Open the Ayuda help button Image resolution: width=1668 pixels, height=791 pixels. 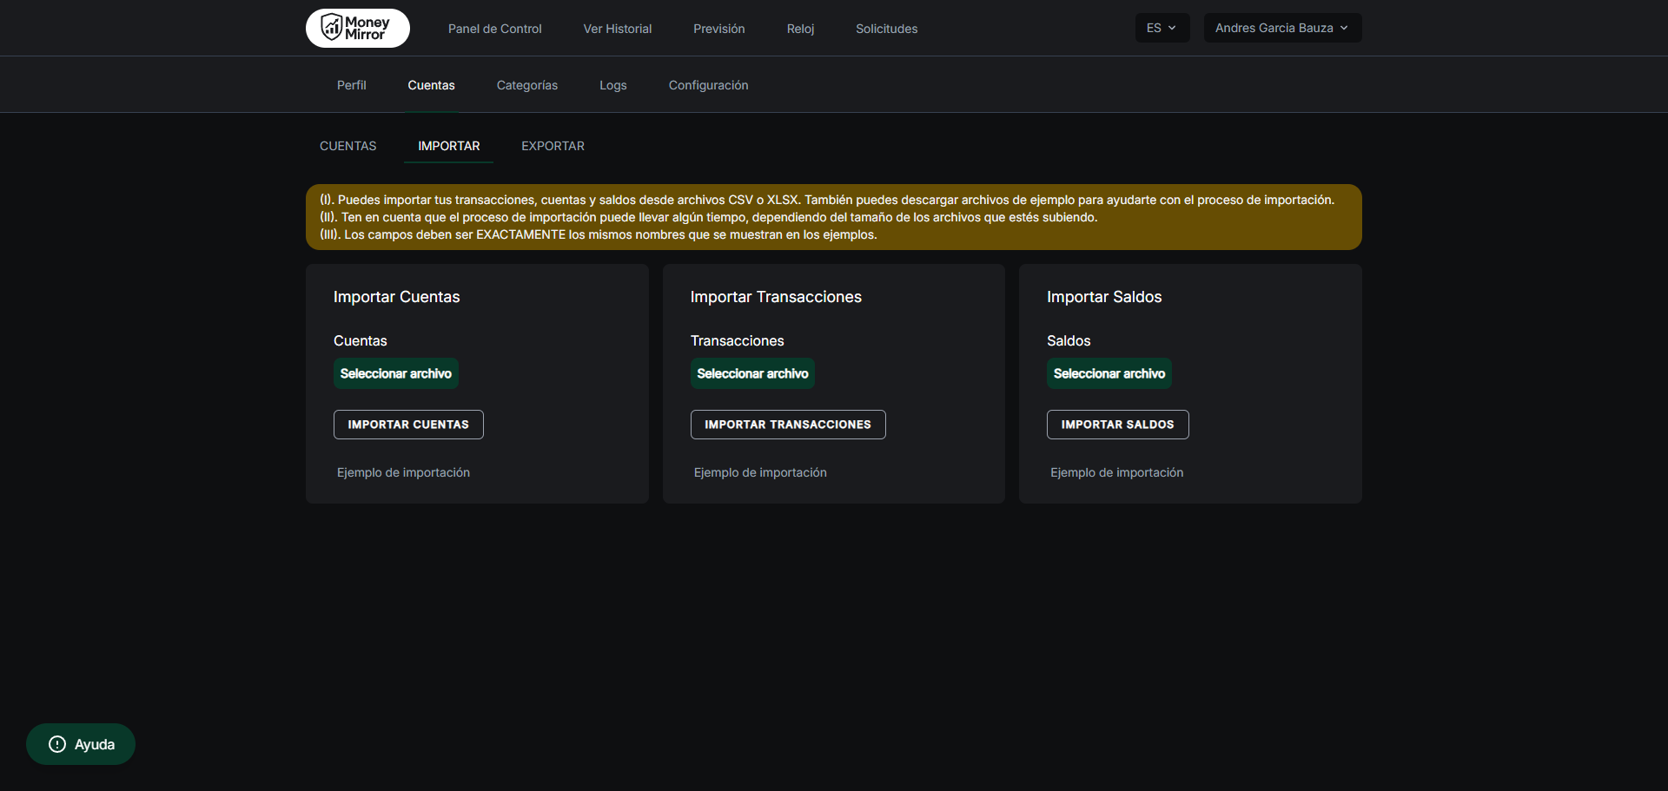click(81, 744)
